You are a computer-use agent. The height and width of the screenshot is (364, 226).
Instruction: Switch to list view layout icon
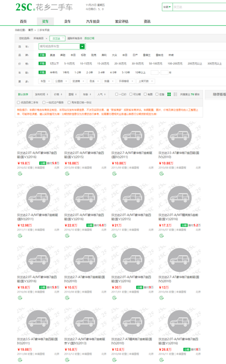(x=175, y=94)
